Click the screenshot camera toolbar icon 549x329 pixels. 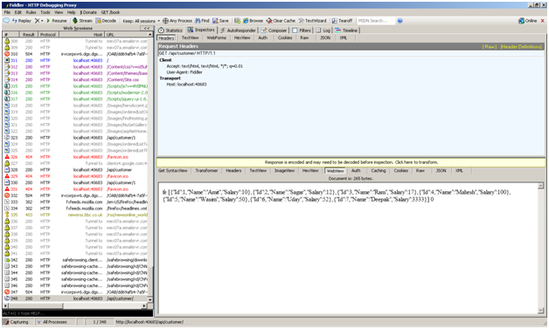click(238, 21)
